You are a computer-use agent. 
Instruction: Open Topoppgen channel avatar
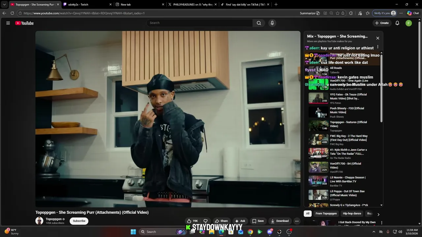pyautogui.click(x=39, y=221)
